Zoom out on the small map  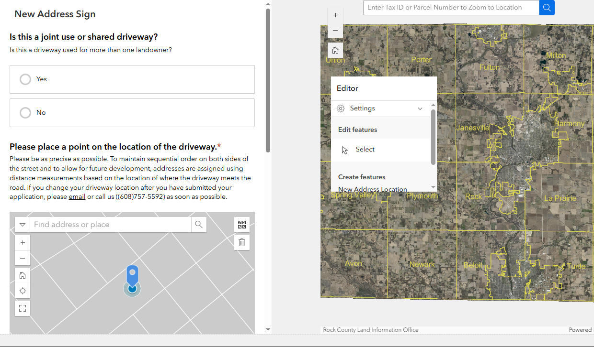point(22,258)
